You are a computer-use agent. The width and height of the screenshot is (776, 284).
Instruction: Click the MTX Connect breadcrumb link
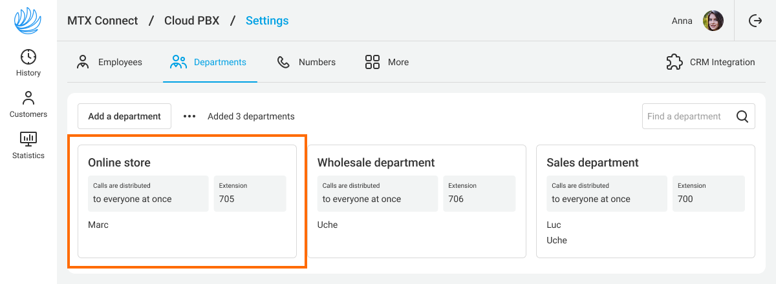point(102,21)
